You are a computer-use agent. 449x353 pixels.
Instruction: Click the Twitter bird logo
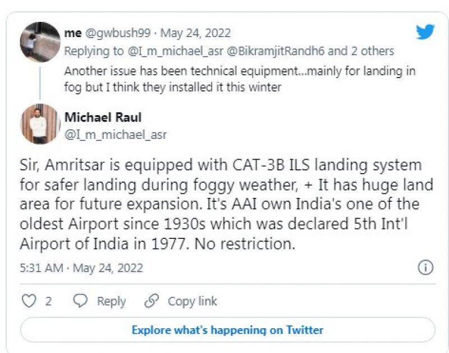click(x=425, y=32)
